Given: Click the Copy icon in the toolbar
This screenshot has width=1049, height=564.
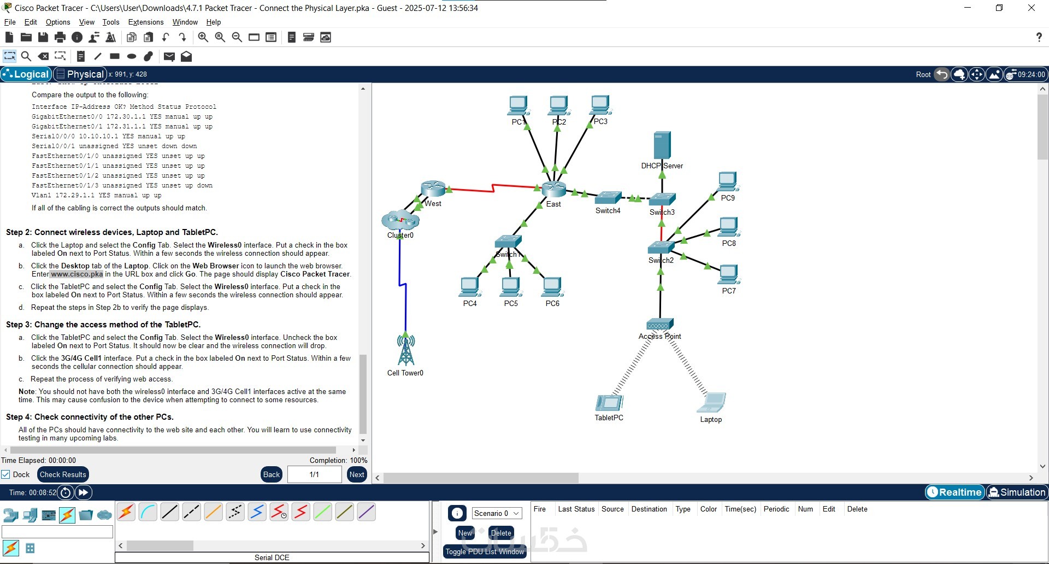Looking at the screenshot, I should (131, 37).
